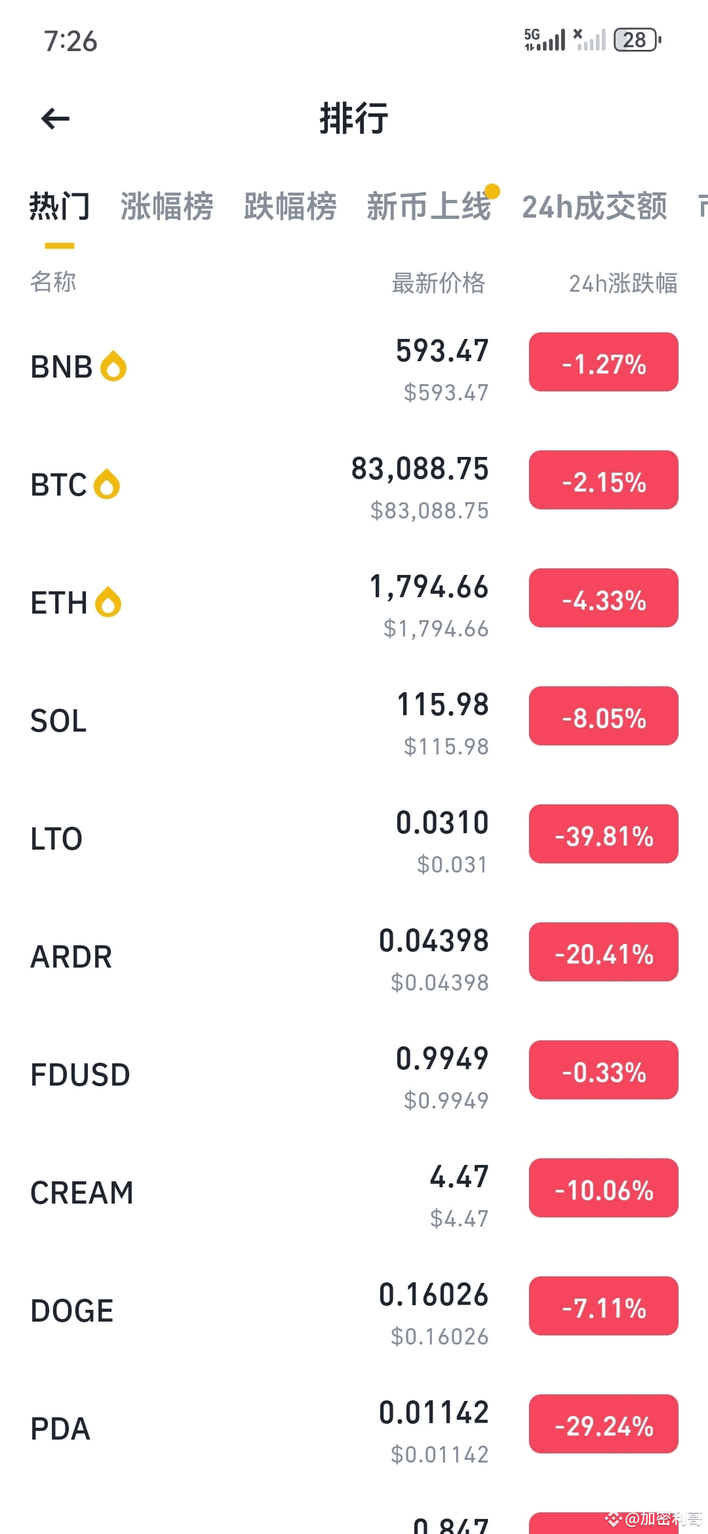
Task: Tap the -39.81% change badge for LTO
Action: click(604, 834)
